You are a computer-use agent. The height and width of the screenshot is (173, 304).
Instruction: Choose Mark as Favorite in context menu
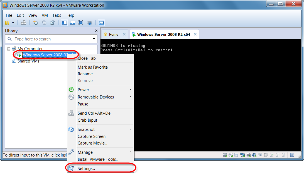pyautogui.click(x=100, y=67)
